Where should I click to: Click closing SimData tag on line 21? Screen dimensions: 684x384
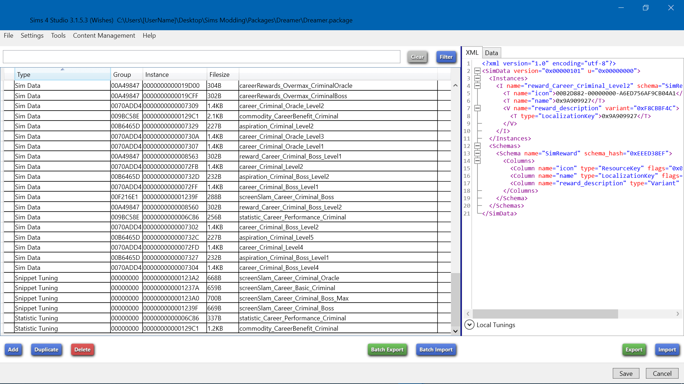(x=499, y=213)
